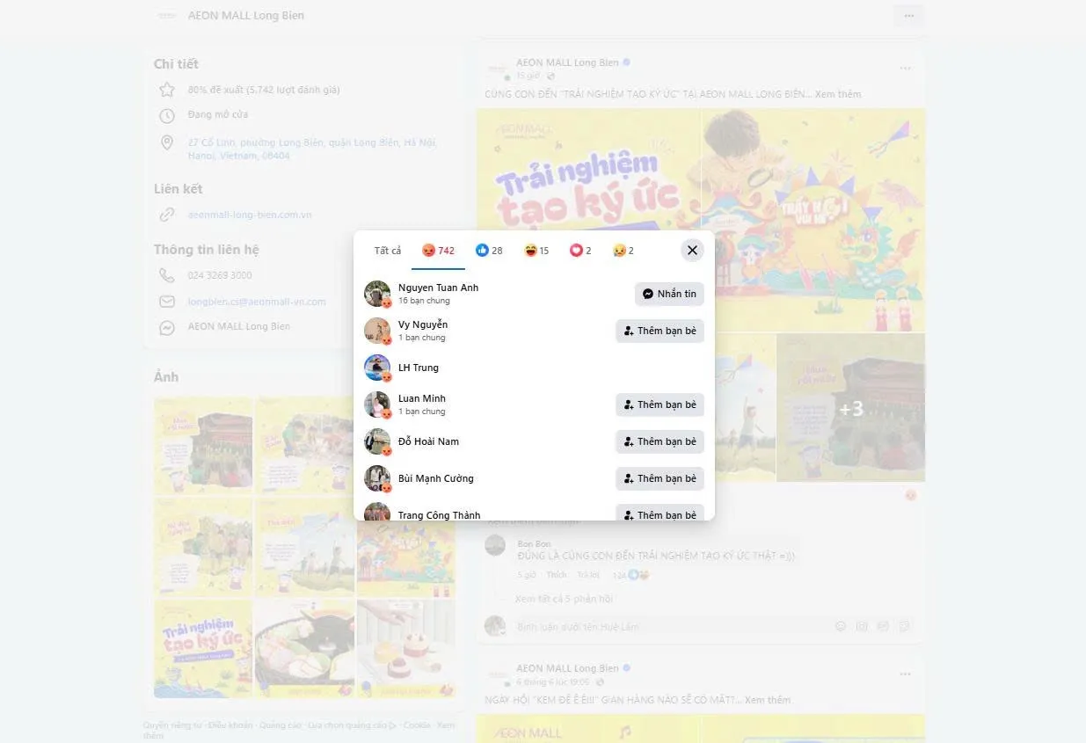1086x743 pixels.
Task: Attach a photo to the comment
Action: [862, 627]
